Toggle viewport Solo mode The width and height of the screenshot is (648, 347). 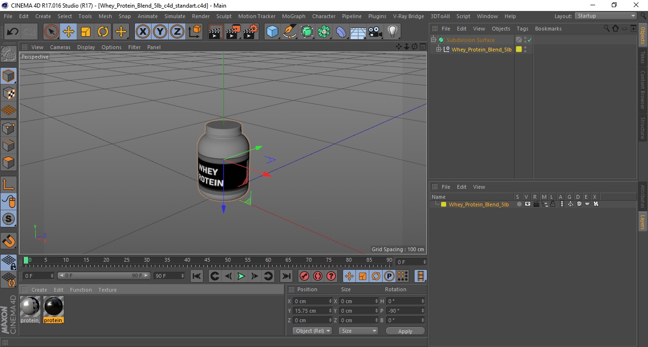9,219
